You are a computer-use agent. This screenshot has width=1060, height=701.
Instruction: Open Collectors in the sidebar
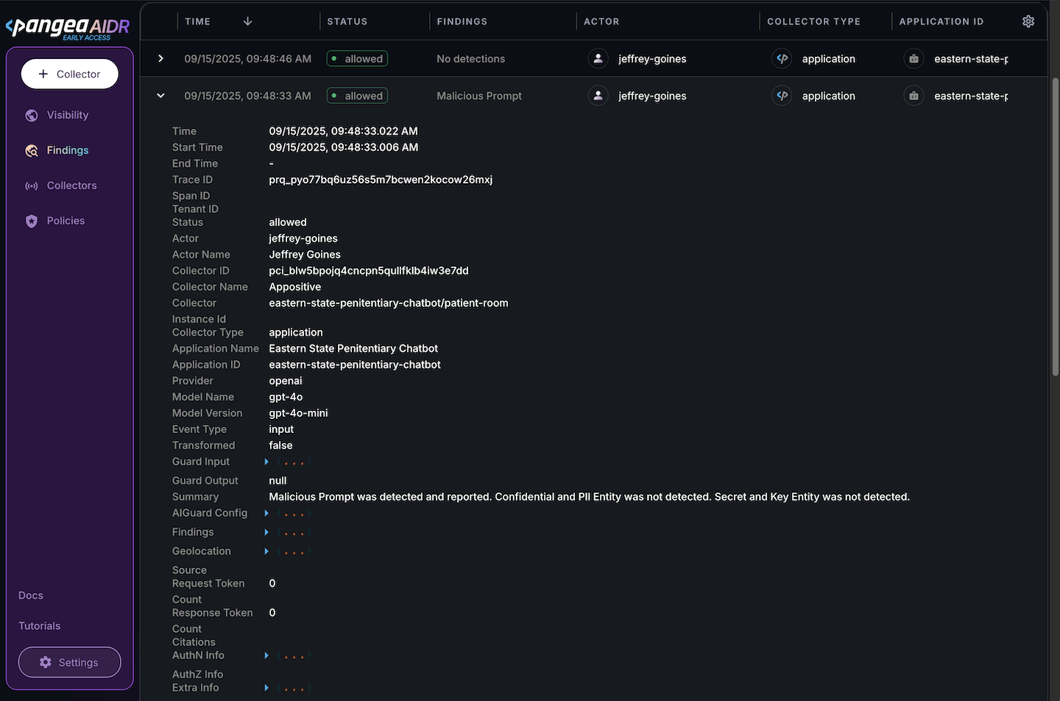(x=71, y=186)
